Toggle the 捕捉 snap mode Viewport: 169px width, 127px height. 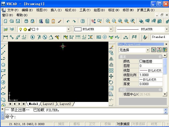coord(61,124)
